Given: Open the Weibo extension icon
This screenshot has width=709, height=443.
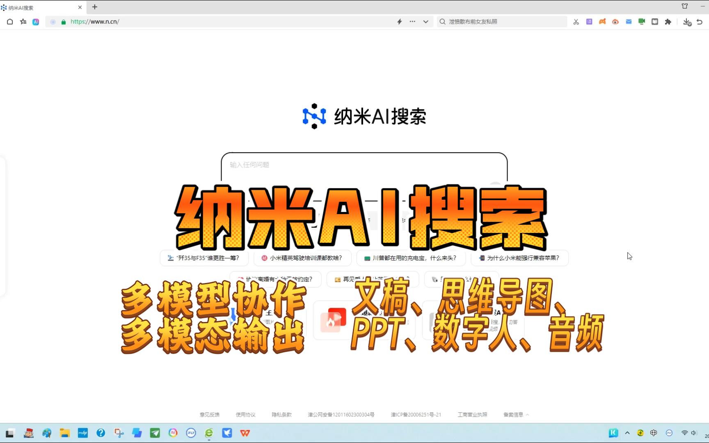Looking at the screenshot, I should coord(615,22).
